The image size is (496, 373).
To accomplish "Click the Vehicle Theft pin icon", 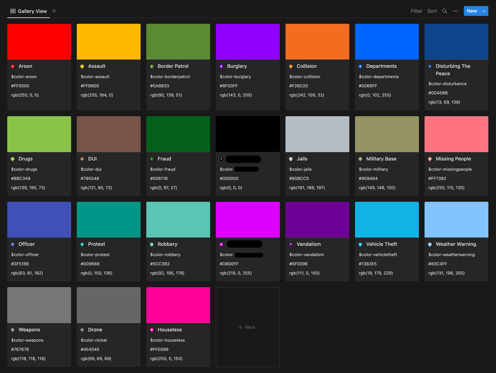I will point(360,244).
